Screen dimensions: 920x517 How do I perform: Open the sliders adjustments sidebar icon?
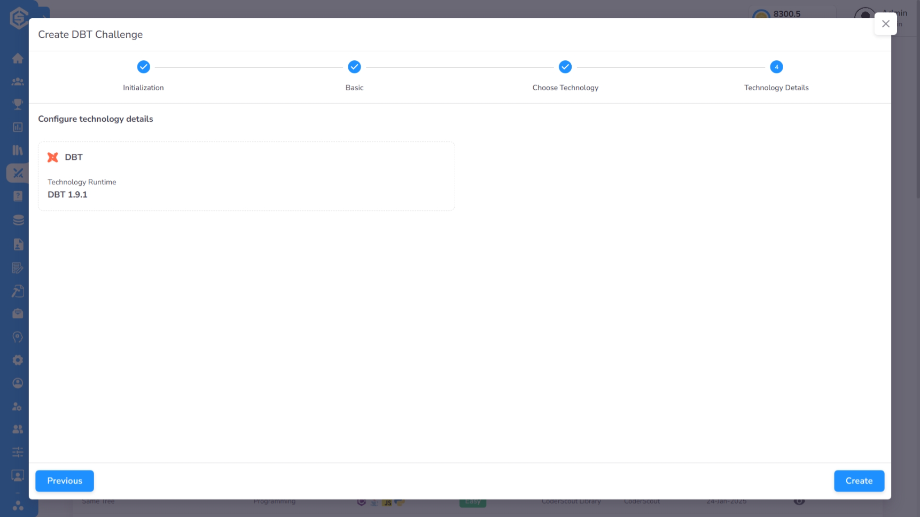click(x=18, y=452)
